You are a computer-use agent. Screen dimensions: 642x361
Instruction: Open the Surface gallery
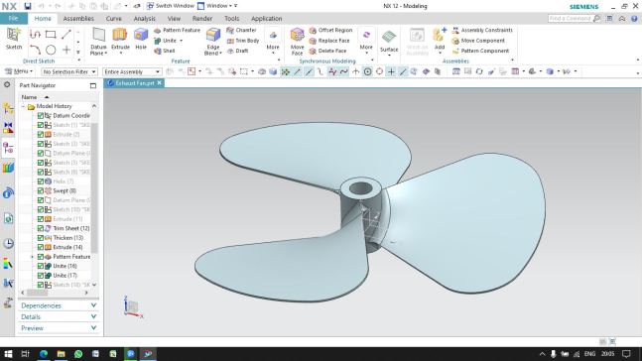(389, 42)
